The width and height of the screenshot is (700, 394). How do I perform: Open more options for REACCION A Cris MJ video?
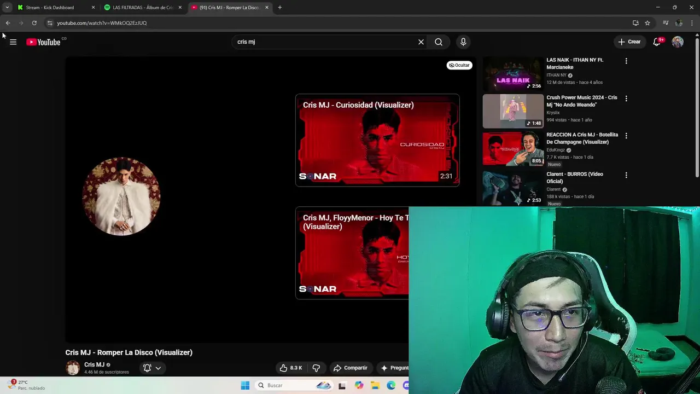(626, 136)
